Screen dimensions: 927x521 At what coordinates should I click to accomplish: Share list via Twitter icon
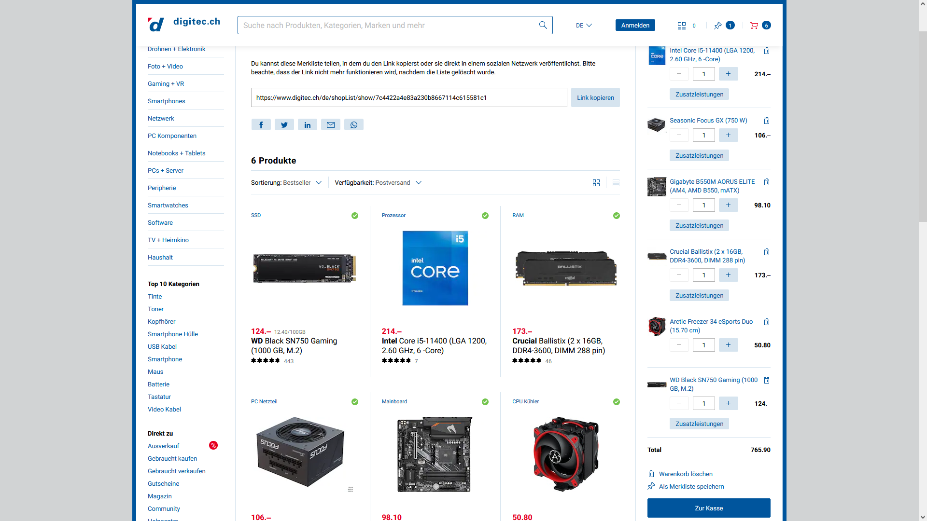pyautogui.click(x=284, y=125)
